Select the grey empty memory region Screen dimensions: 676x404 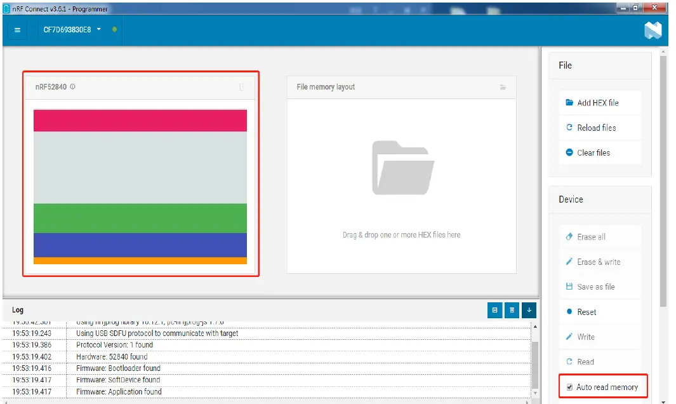pos(140,168)
